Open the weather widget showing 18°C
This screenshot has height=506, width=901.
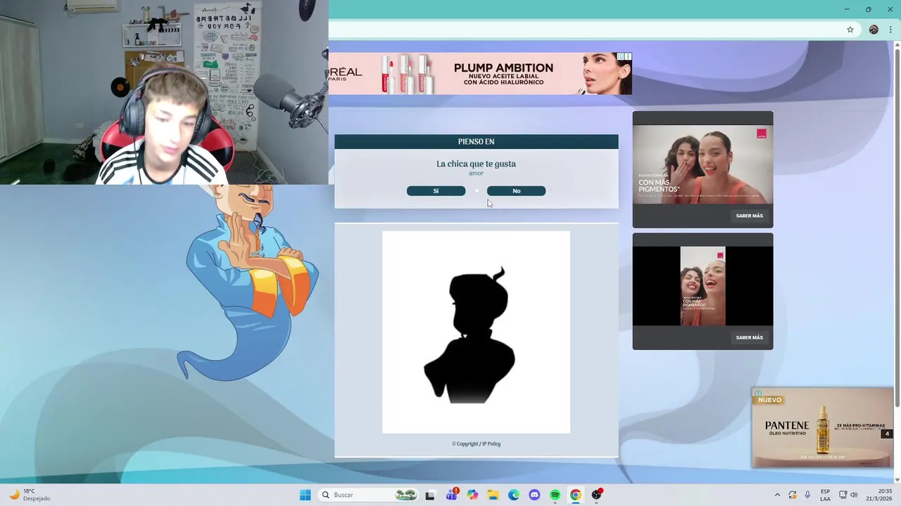[x=31, y=495]
